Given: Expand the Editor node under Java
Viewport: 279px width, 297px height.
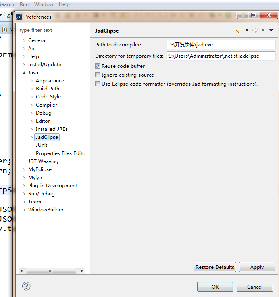Looking at the screenshot, I should pos(31,121).
